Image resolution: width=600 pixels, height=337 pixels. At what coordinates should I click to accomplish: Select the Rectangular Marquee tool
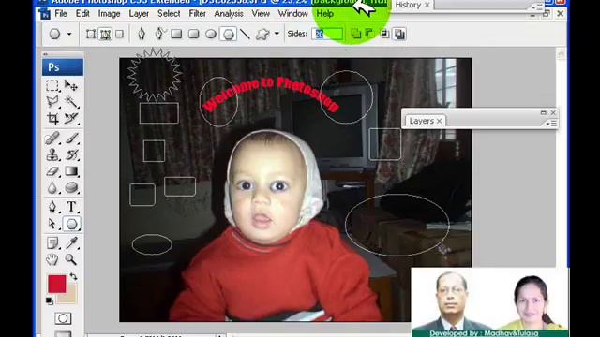pyautogui.click(x=52, y=85)
